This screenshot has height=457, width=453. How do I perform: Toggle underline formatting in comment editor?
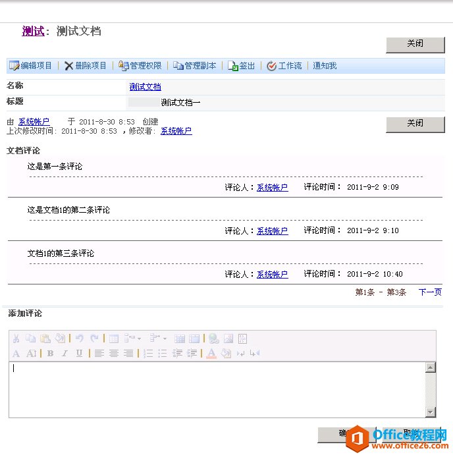(79, 354)
